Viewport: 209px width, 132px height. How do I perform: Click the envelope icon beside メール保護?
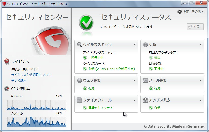(x=145, y=80)
